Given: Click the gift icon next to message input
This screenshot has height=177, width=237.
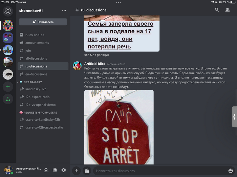Looking at the screenshot, I should (x=87, y=171).
